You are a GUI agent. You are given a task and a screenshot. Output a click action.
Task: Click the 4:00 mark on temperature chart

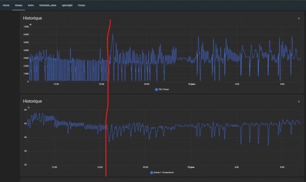coord(237,167)
